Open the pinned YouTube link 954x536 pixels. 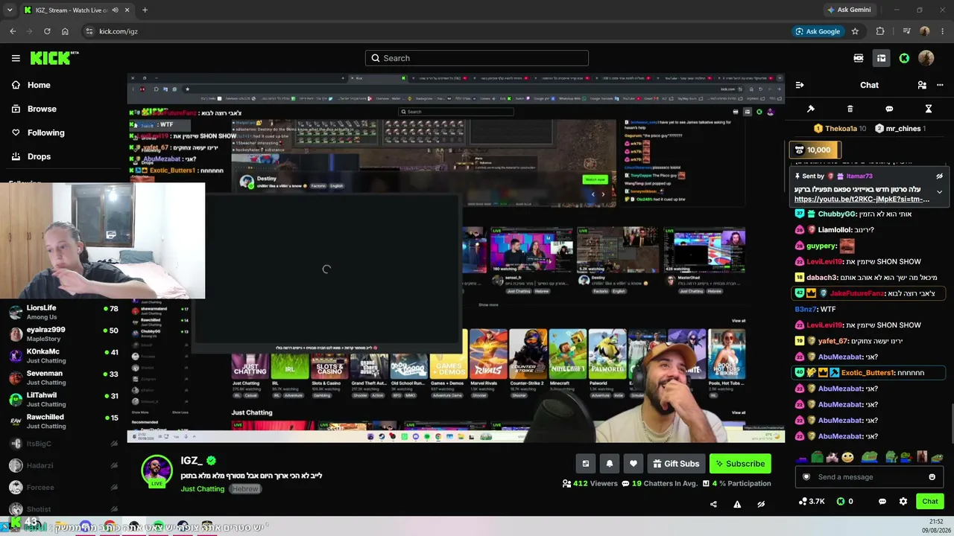click(862, 200)
